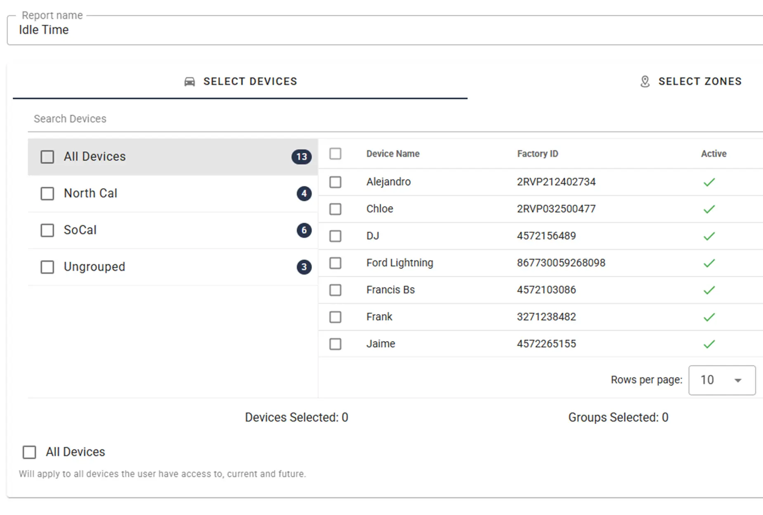Image resolution: width=763 pixels, height=515 pixels.
Task: Click the device name Alejandro
Action: (x=388, y=182)
